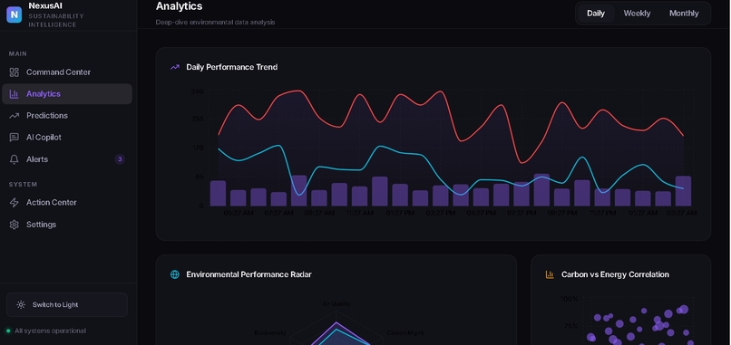Click the 255 y-axis label

[197, 119]
